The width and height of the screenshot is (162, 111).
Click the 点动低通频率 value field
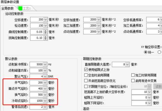(x=153, y=32)
